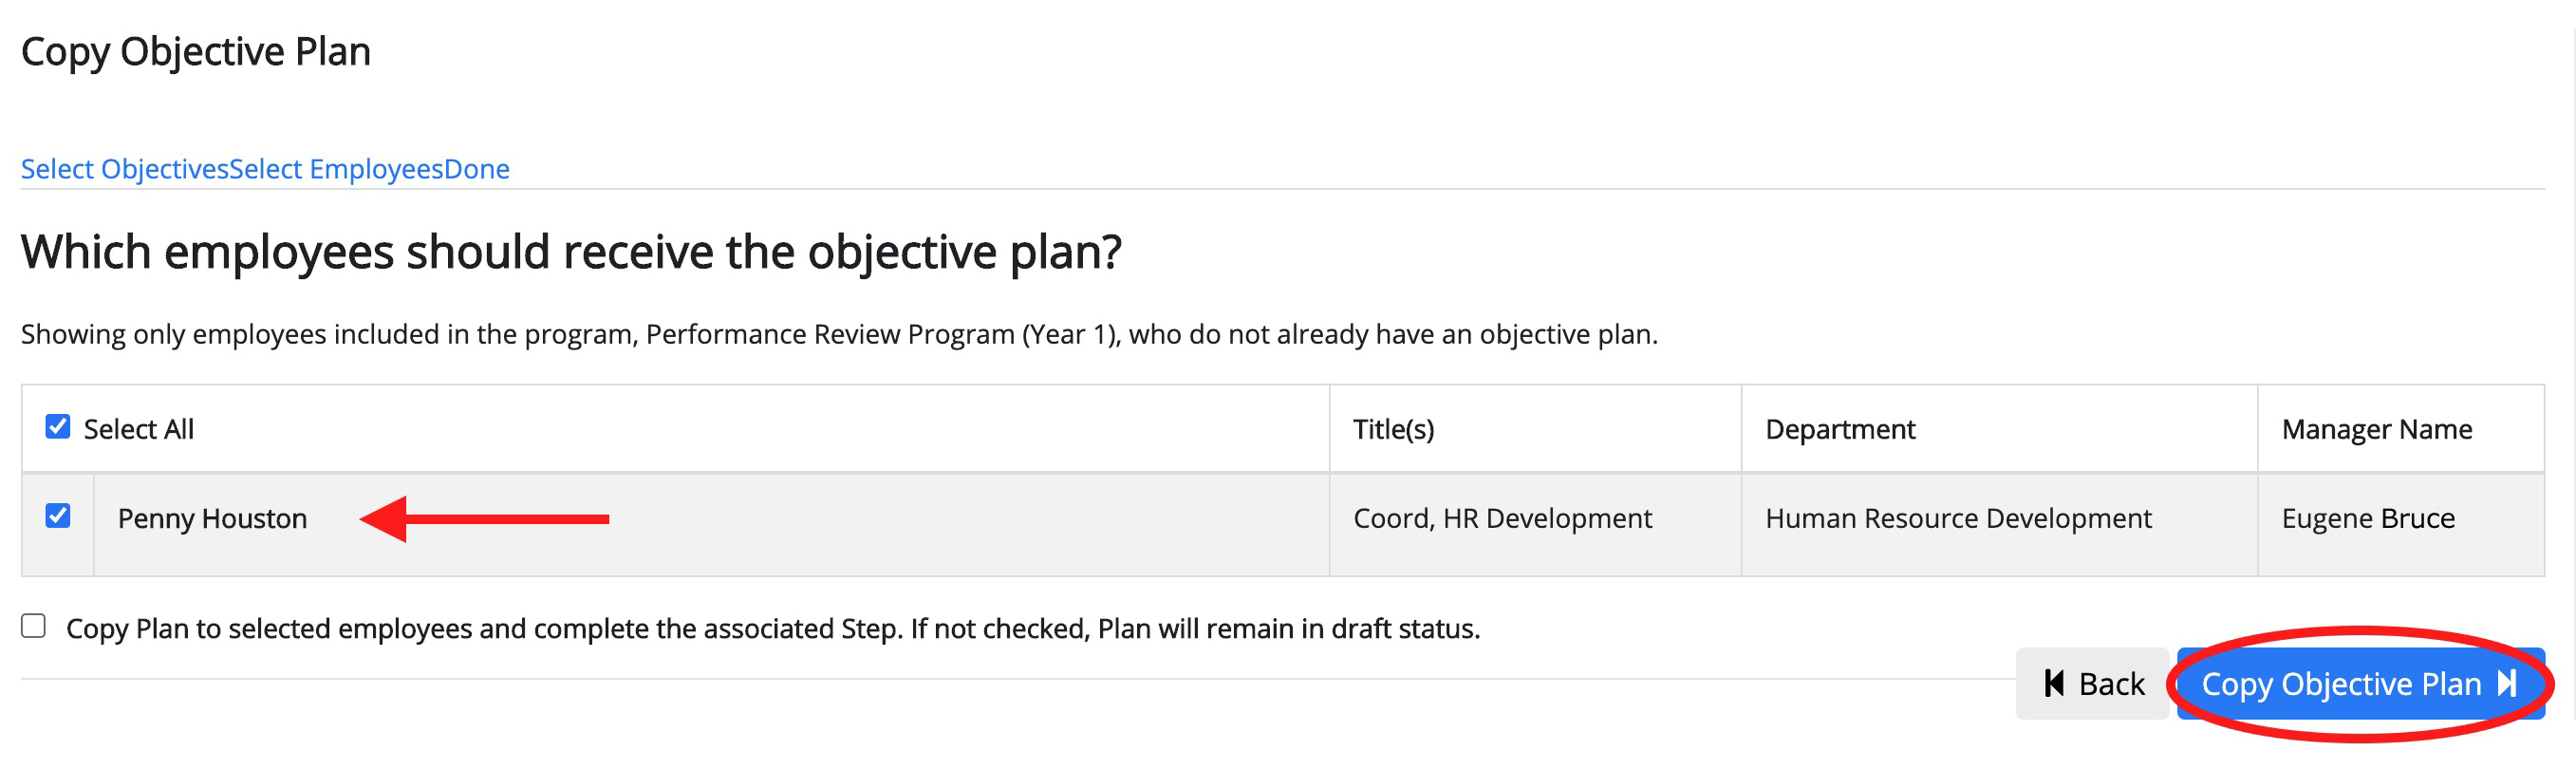
Task: Click the Manager Name column header
Action: pyautogui.click(x=2376, y=429)
